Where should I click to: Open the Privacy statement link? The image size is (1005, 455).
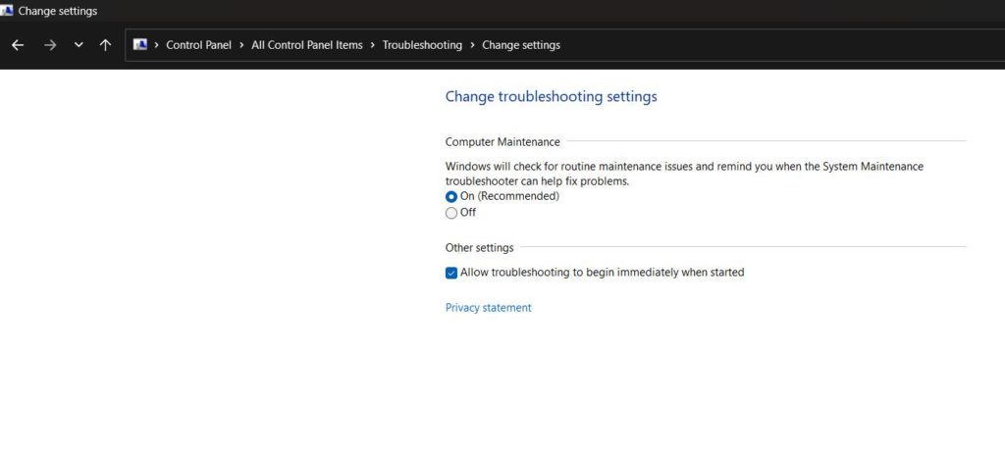click(488, 308)
